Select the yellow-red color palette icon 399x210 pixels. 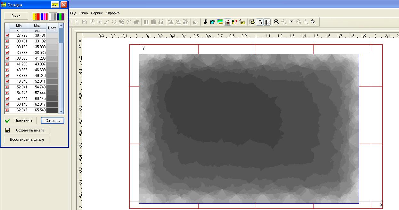tap(36, 16)
